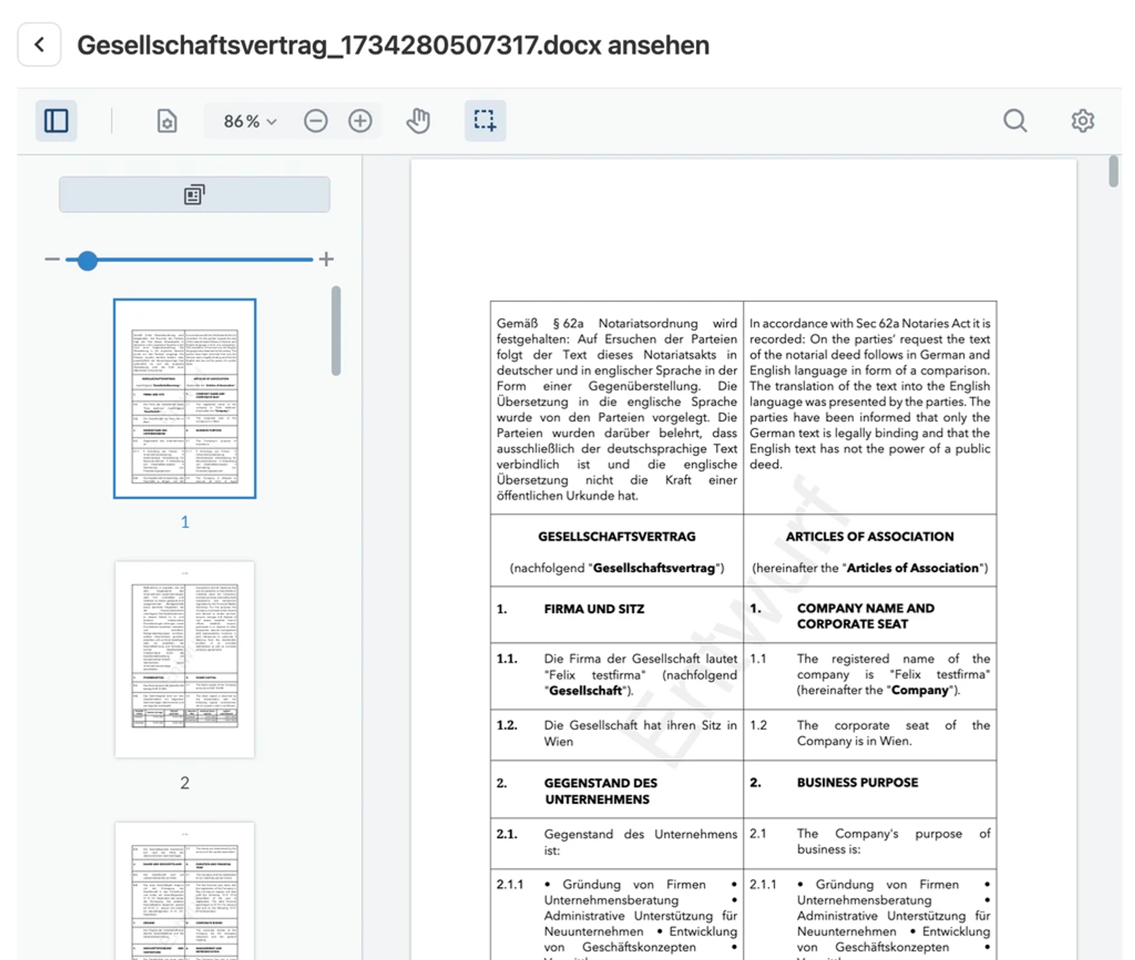Screen dimensions: 1135x960
Task: Open the document search magnifier
Action: click(1014, 121)
